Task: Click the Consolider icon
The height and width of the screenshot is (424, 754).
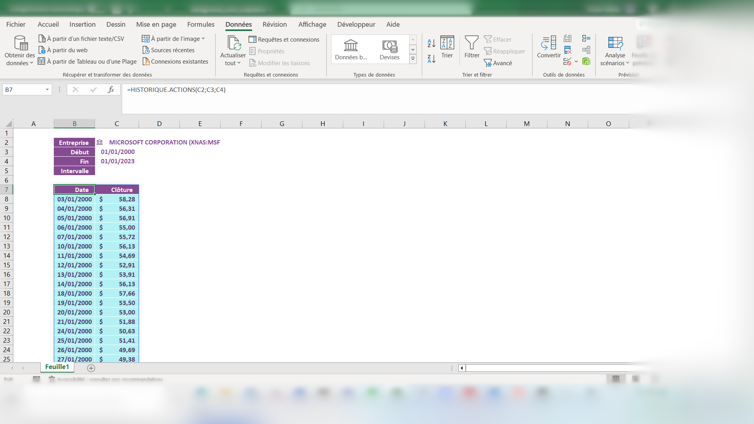Action: pyautogui.click(x=586, y=38)
